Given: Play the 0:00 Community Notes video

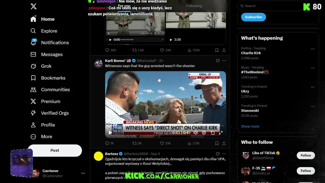Looking at the screenshot, I should (110, 40).
